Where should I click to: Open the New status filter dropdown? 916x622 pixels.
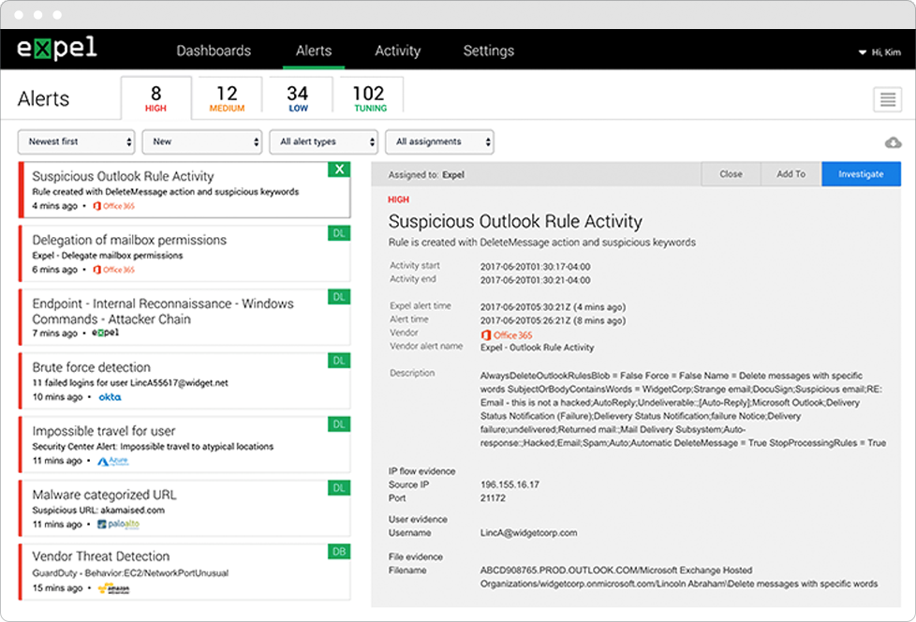point(202,142)
